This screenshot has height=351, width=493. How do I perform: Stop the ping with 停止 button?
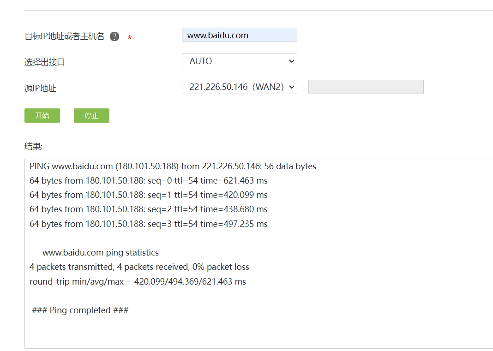pyautogui.click(x=91, y=115)
